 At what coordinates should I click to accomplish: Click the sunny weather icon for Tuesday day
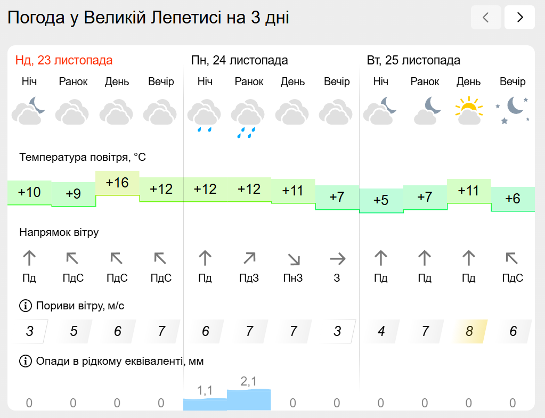pyautogui.click(x=468, y=110)
